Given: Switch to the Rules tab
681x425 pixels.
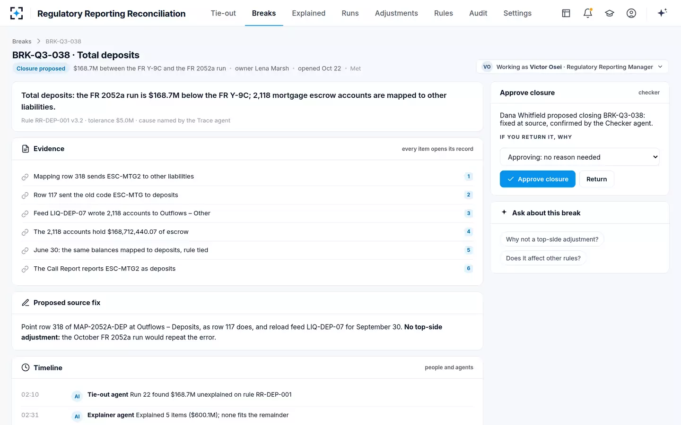Looking at the screenshot, I should click(x=444, y=13).
